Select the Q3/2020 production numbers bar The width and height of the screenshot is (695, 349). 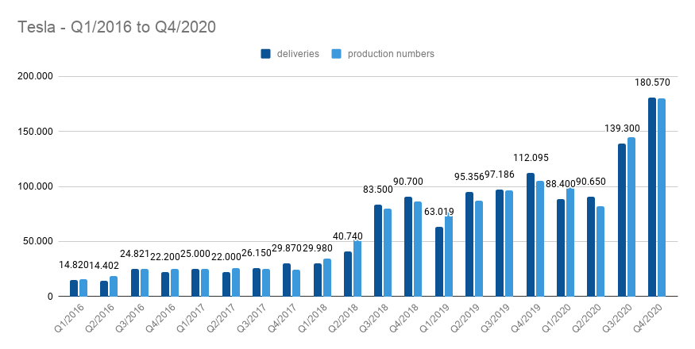(x=631, y=217)
